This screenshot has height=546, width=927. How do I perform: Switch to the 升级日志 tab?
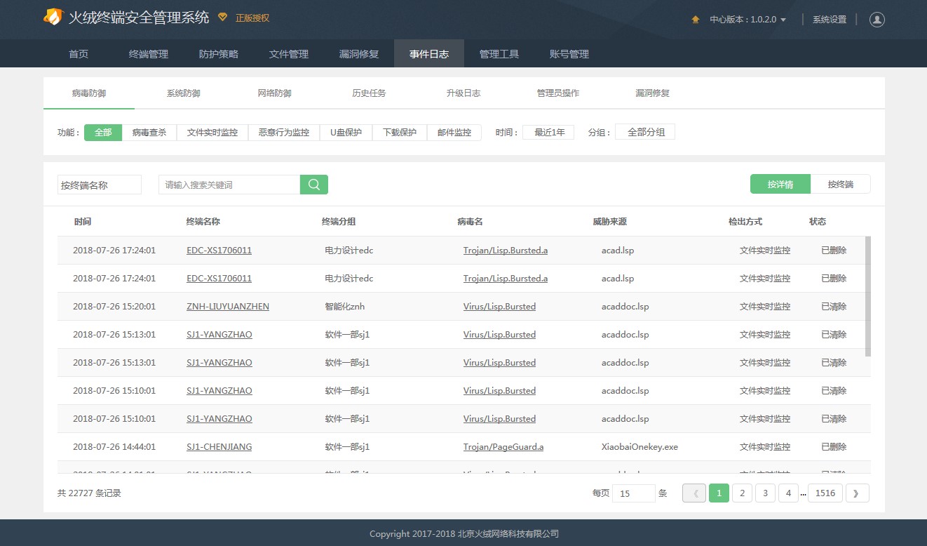pos(463,93)
